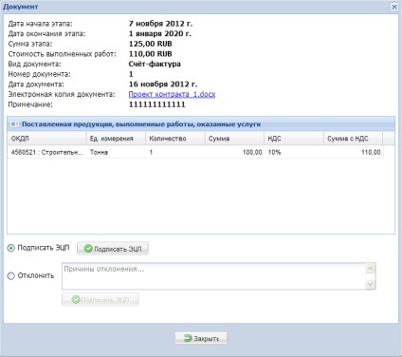Screen dimensions: 402x357
Task: Close the Документ dialog with X icon
Action: click(x=394, y=7)
